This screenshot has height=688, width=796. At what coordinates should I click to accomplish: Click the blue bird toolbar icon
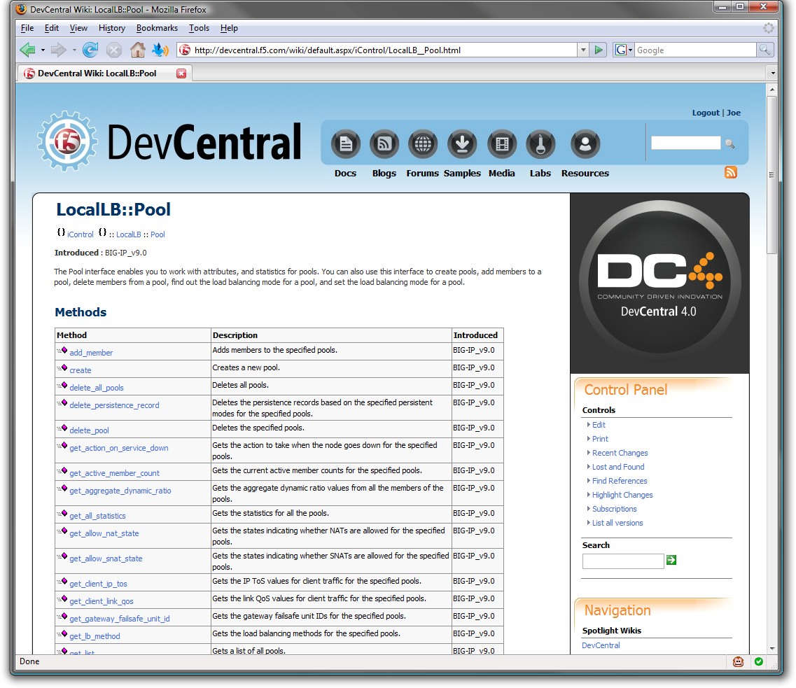[160, 50]
